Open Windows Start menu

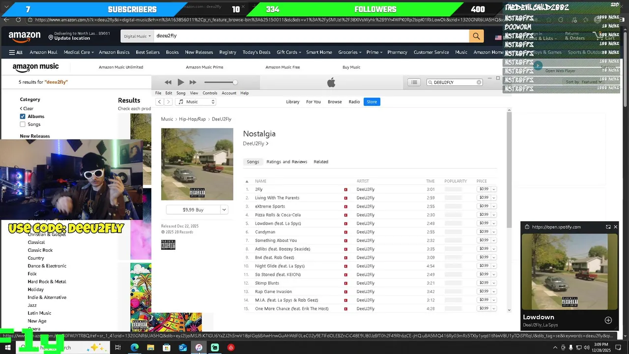click(x=8, y=348)
